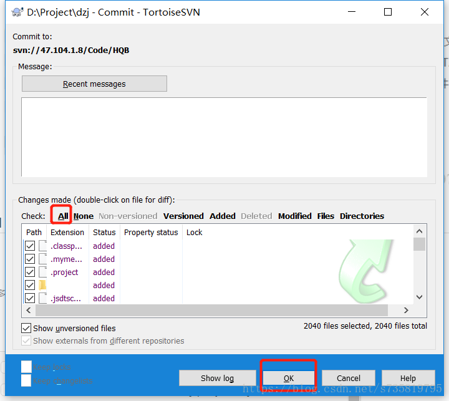Click the Cancel button

click(x=349, y=378)
